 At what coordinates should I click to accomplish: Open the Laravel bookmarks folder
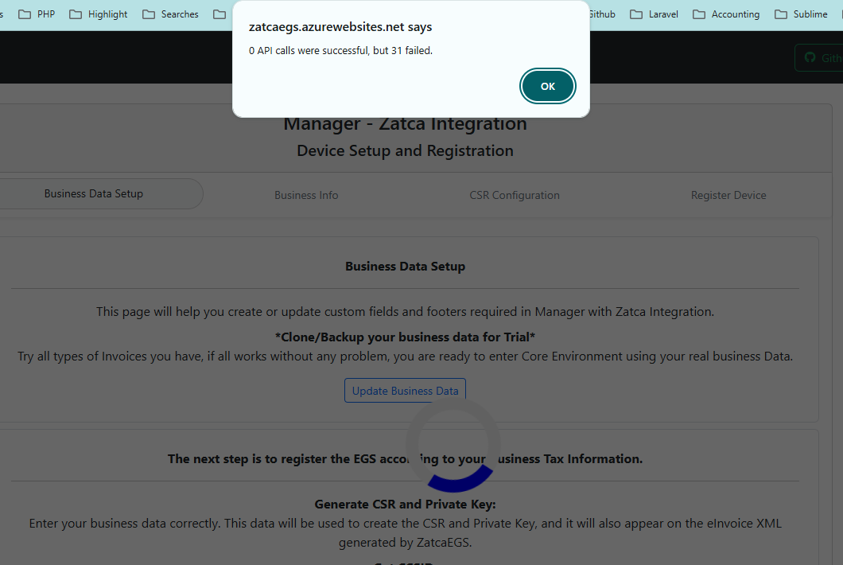point(654,14)
